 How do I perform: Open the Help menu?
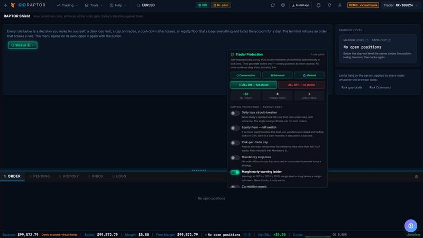point(118,5)
